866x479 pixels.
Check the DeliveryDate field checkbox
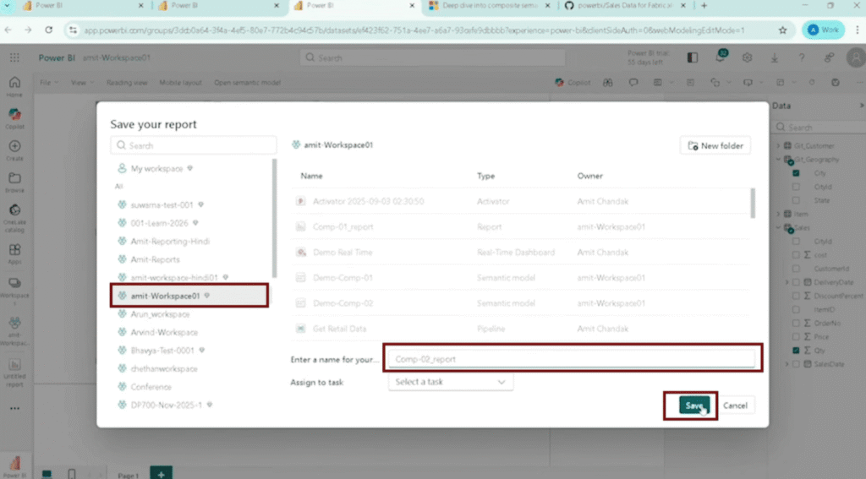(x=796, y=282)
